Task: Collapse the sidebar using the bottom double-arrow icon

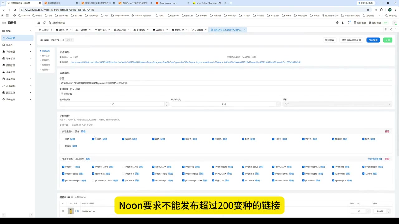Action: pyautogui.click(x=3, y=215)
